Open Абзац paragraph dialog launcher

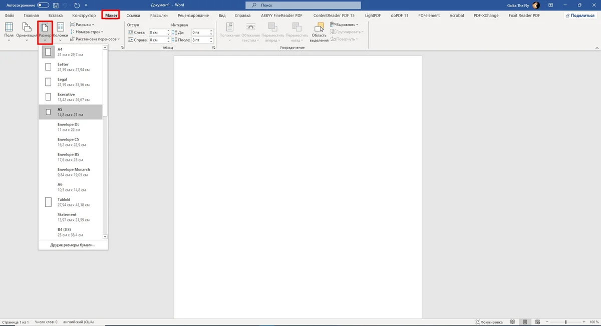(214, 47)
